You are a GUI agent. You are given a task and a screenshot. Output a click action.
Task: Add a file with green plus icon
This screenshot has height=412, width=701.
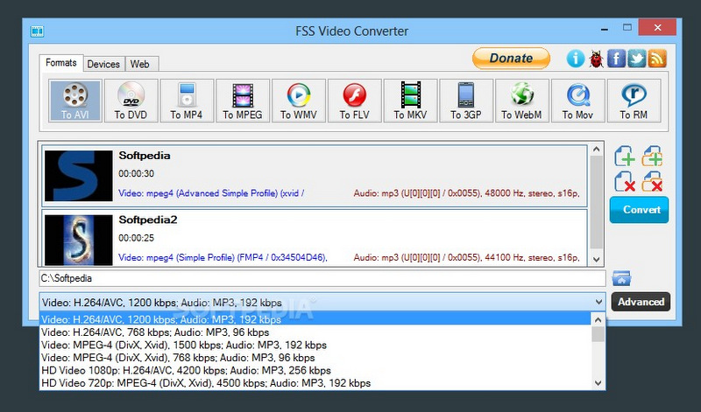pyautogui.click(x=625, y=157)
